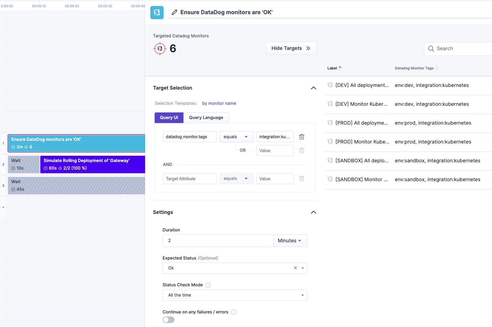Click the plus icon to add timeline lane
This screenshot has width=492, height=327.
click(3, 207)
